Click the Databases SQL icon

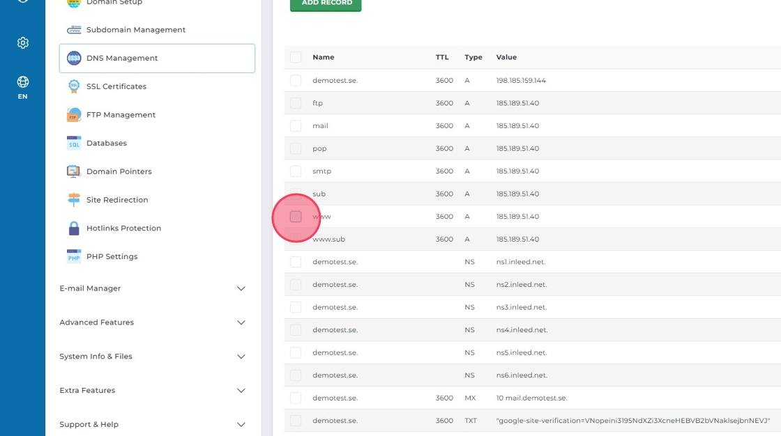[74, 143]
